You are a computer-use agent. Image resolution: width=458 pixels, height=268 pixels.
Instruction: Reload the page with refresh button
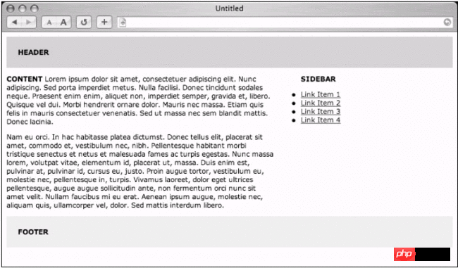84,23
